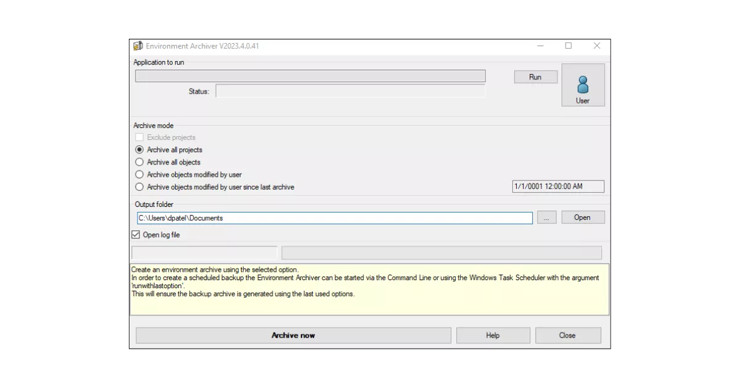740x388 pixels.
Task: Select the Archive all projects option
Action: pos(139,150)
